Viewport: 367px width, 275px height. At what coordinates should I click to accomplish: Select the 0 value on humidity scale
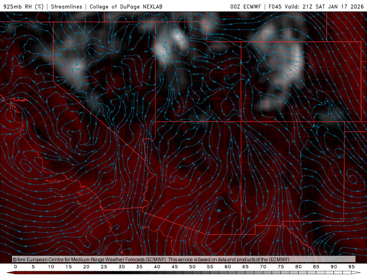pos(16,267)
